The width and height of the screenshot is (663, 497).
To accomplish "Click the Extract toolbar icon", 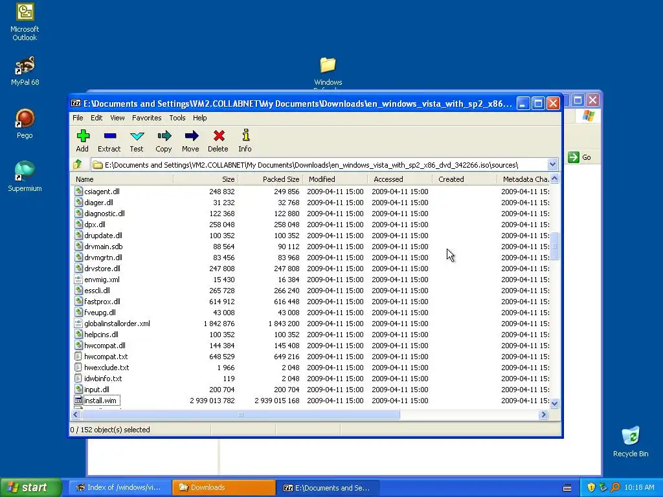I will click(x=110, y=136).
